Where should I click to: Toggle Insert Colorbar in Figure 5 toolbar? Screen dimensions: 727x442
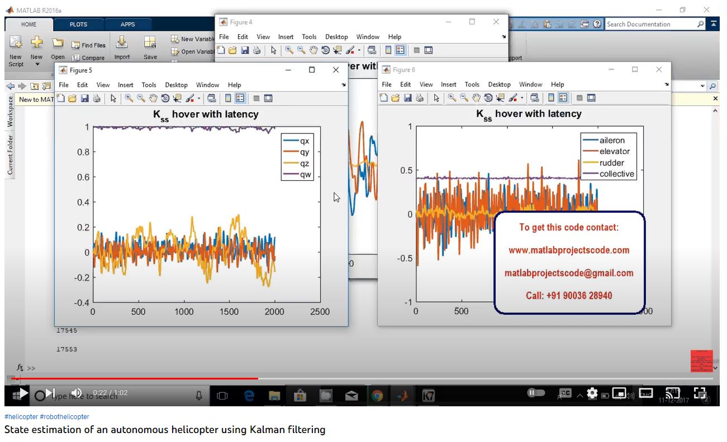coord(228,99)
